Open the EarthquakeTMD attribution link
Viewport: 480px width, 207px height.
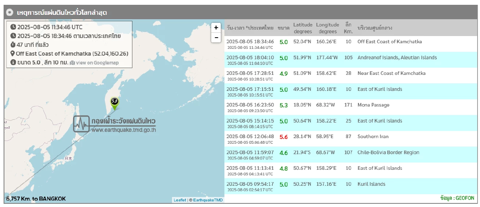pos(208,200)
